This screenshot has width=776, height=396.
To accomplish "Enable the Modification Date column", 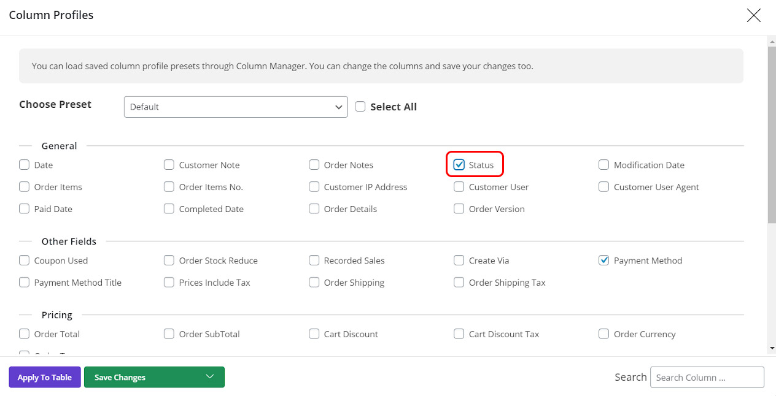I will click(x=603, y=165).
